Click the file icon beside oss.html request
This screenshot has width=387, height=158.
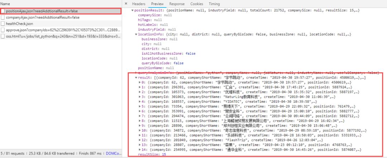(x=3, y=36)
